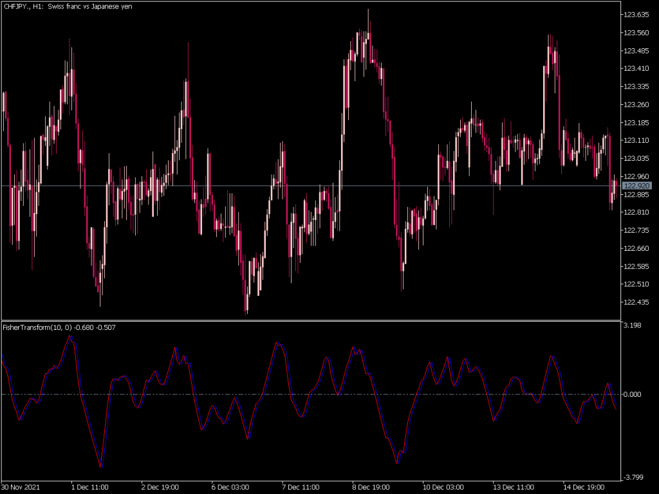659x494 pixels.
Task: Click the 6 Dec 03:00 axis label
Action: [x=228, y=488]
